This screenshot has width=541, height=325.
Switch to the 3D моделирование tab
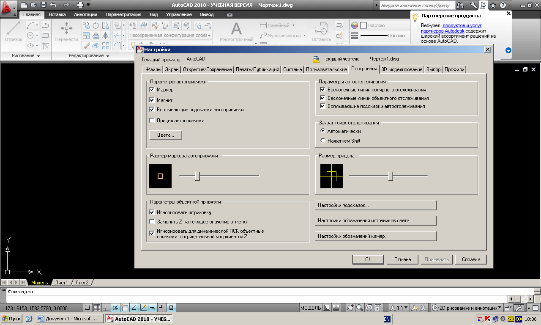coord(402,69)
